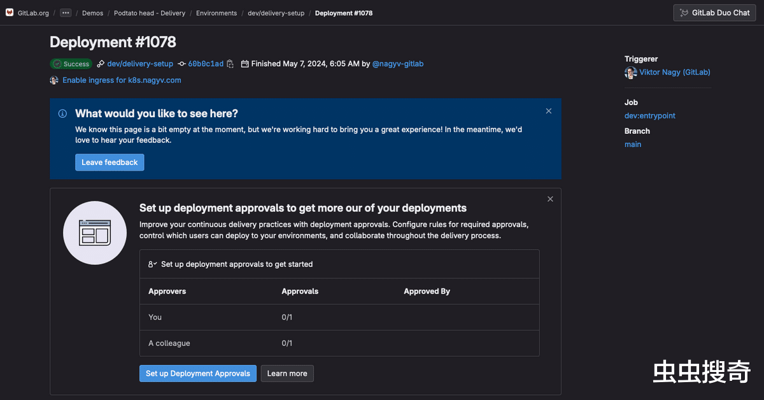
Task: Click Viktor Nagy's avatar in Triggerer
Action: click(630, 73)
